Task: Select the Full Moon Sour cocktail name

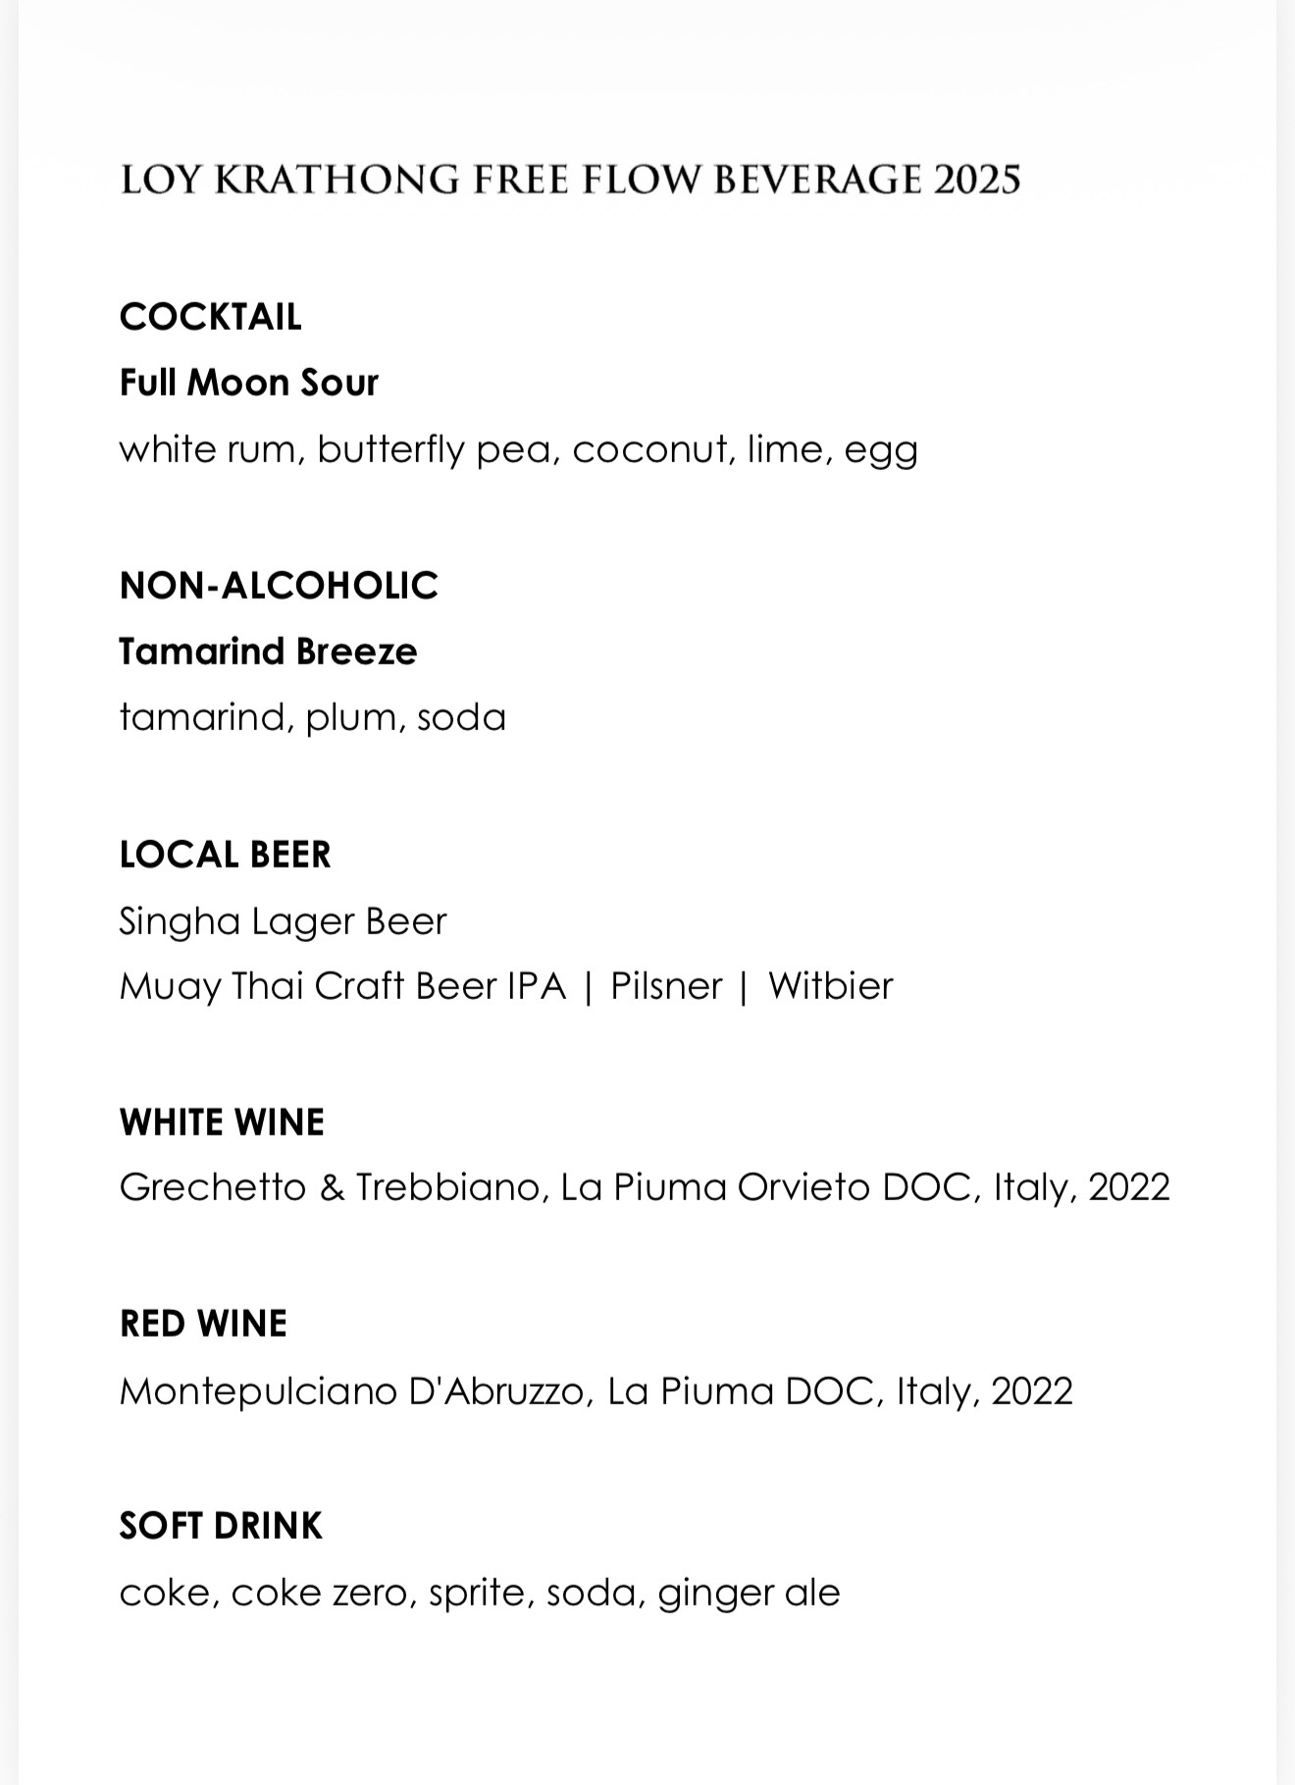Action: click(x=248, y=383)
